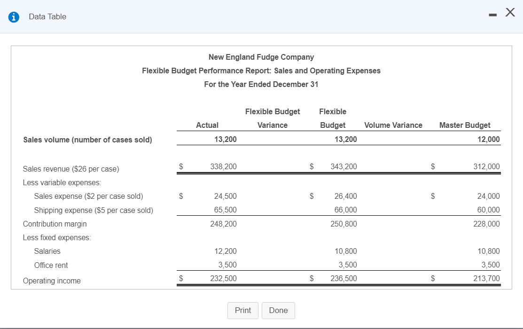Image resolution: width=523 pixels, height=329 pixels.
Task: Click the Done button
Action: click(278, 311)
